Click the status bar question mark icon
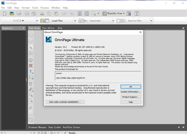Screen dimensions: 187x134 [61, 132]
